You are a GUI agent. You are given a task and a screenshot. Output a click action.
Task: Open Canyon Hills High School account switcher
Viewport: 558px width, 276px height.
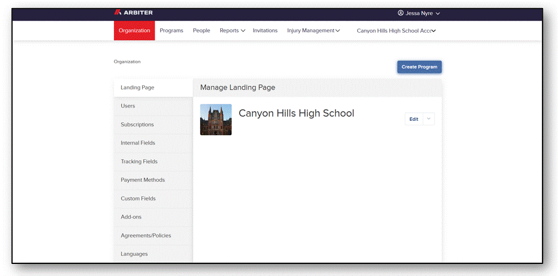(x=396, y=31)
